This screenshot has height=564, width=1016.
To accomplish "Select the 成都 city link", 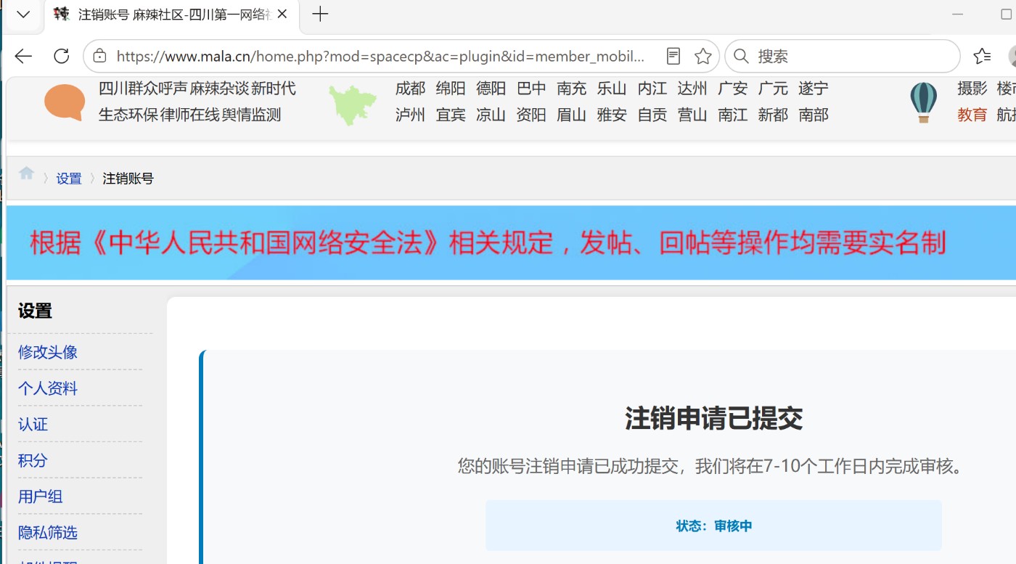I will (x=410, y=89).
